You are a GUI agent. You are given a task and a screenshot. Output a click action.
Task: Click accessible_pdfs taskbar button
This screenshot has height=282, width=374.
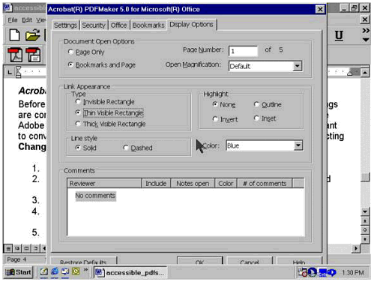tap(130, 272)
